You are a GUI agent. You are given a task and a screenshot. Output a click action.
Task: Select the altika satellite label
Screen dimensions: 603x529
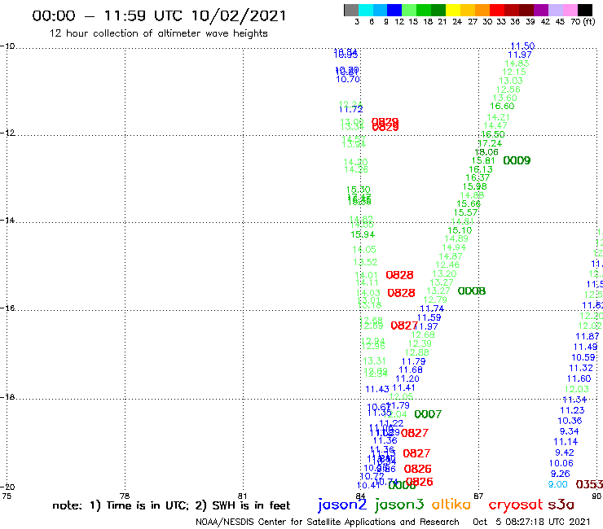coord(451,504)
